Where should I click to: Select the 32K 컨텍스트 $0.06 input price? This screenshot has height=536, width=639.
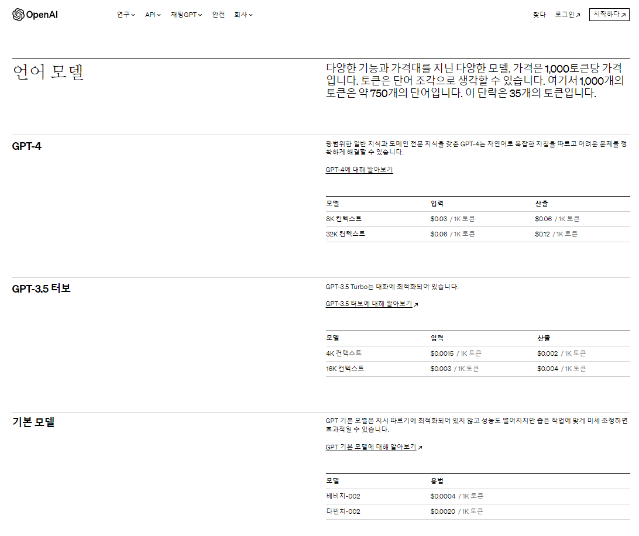438,234
